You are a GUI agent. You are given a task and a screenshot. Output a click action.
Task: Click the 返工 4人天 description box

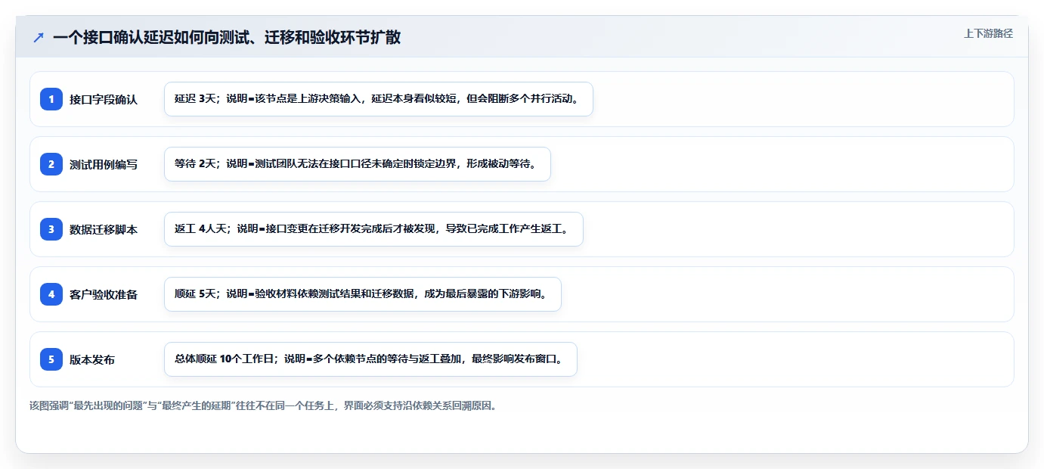point(373,229)
